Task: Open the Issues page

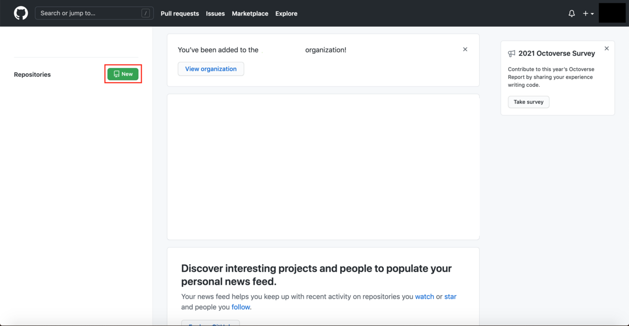Action: (x=215, y=14)
